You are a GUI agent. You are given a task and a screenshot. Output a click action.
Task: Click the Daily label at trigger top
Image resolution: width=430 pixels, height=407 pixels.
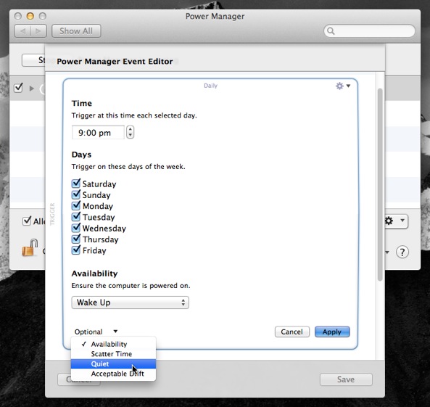pos(210,86)
